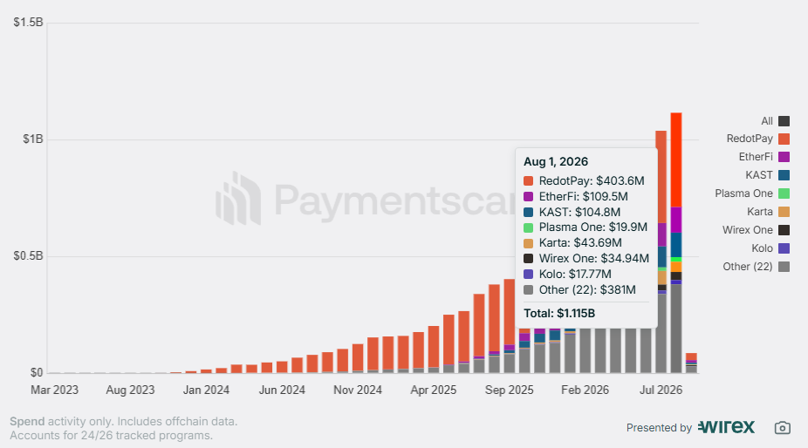
Task: Toggle EtherFi legend entry
Action: click(763, 157)
